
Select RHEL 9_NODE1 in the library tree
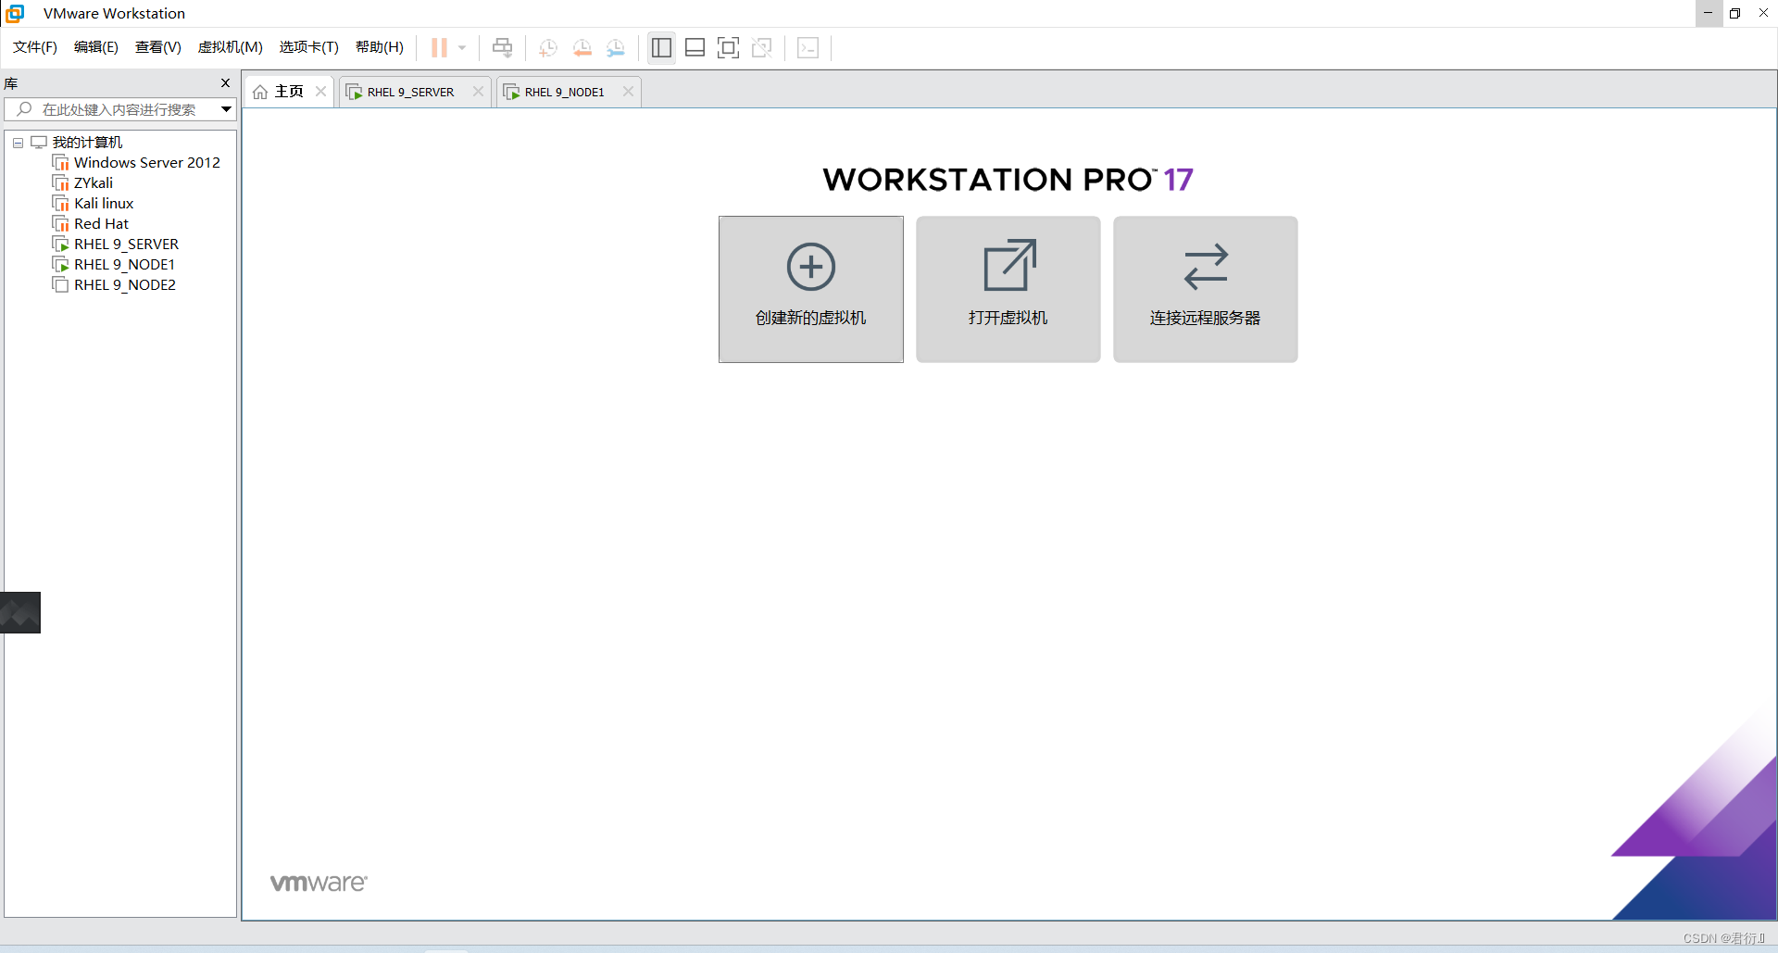[124, 265]
